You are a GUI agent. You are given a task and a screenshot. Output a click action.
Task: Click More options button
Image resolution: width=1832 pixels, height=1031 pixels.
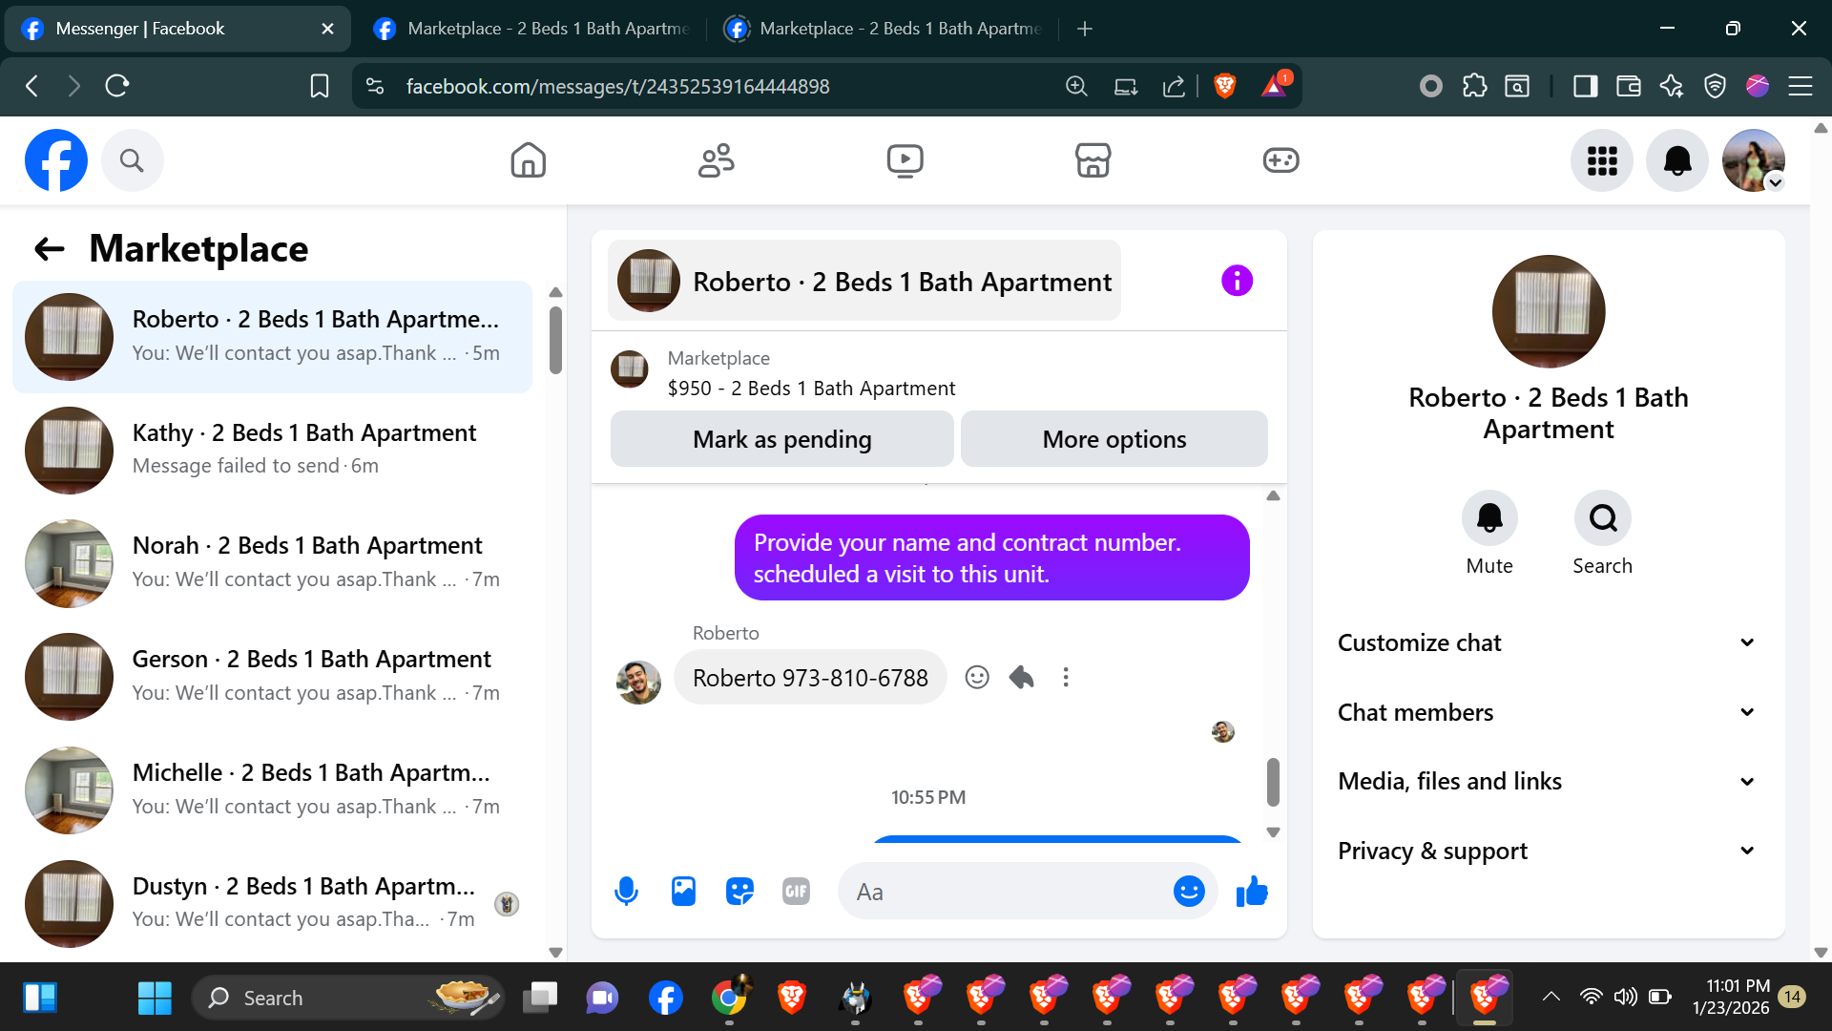tap(1114, 439)
